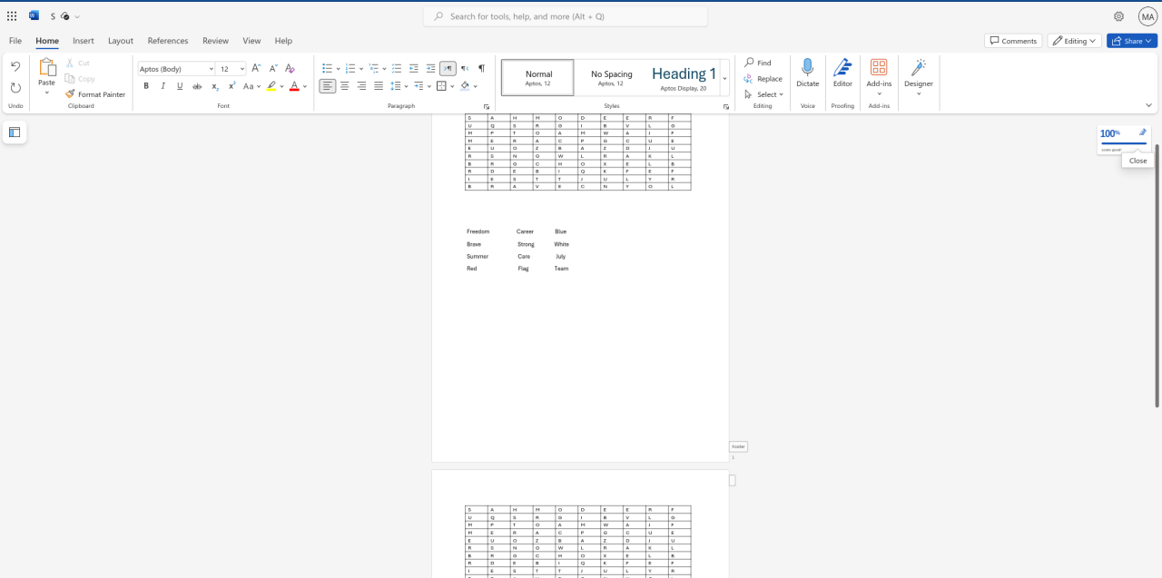Image resolution: width=1162 pixels, height=578 pixels.
Task: Switch to the References tab
Action: [168, 41]
